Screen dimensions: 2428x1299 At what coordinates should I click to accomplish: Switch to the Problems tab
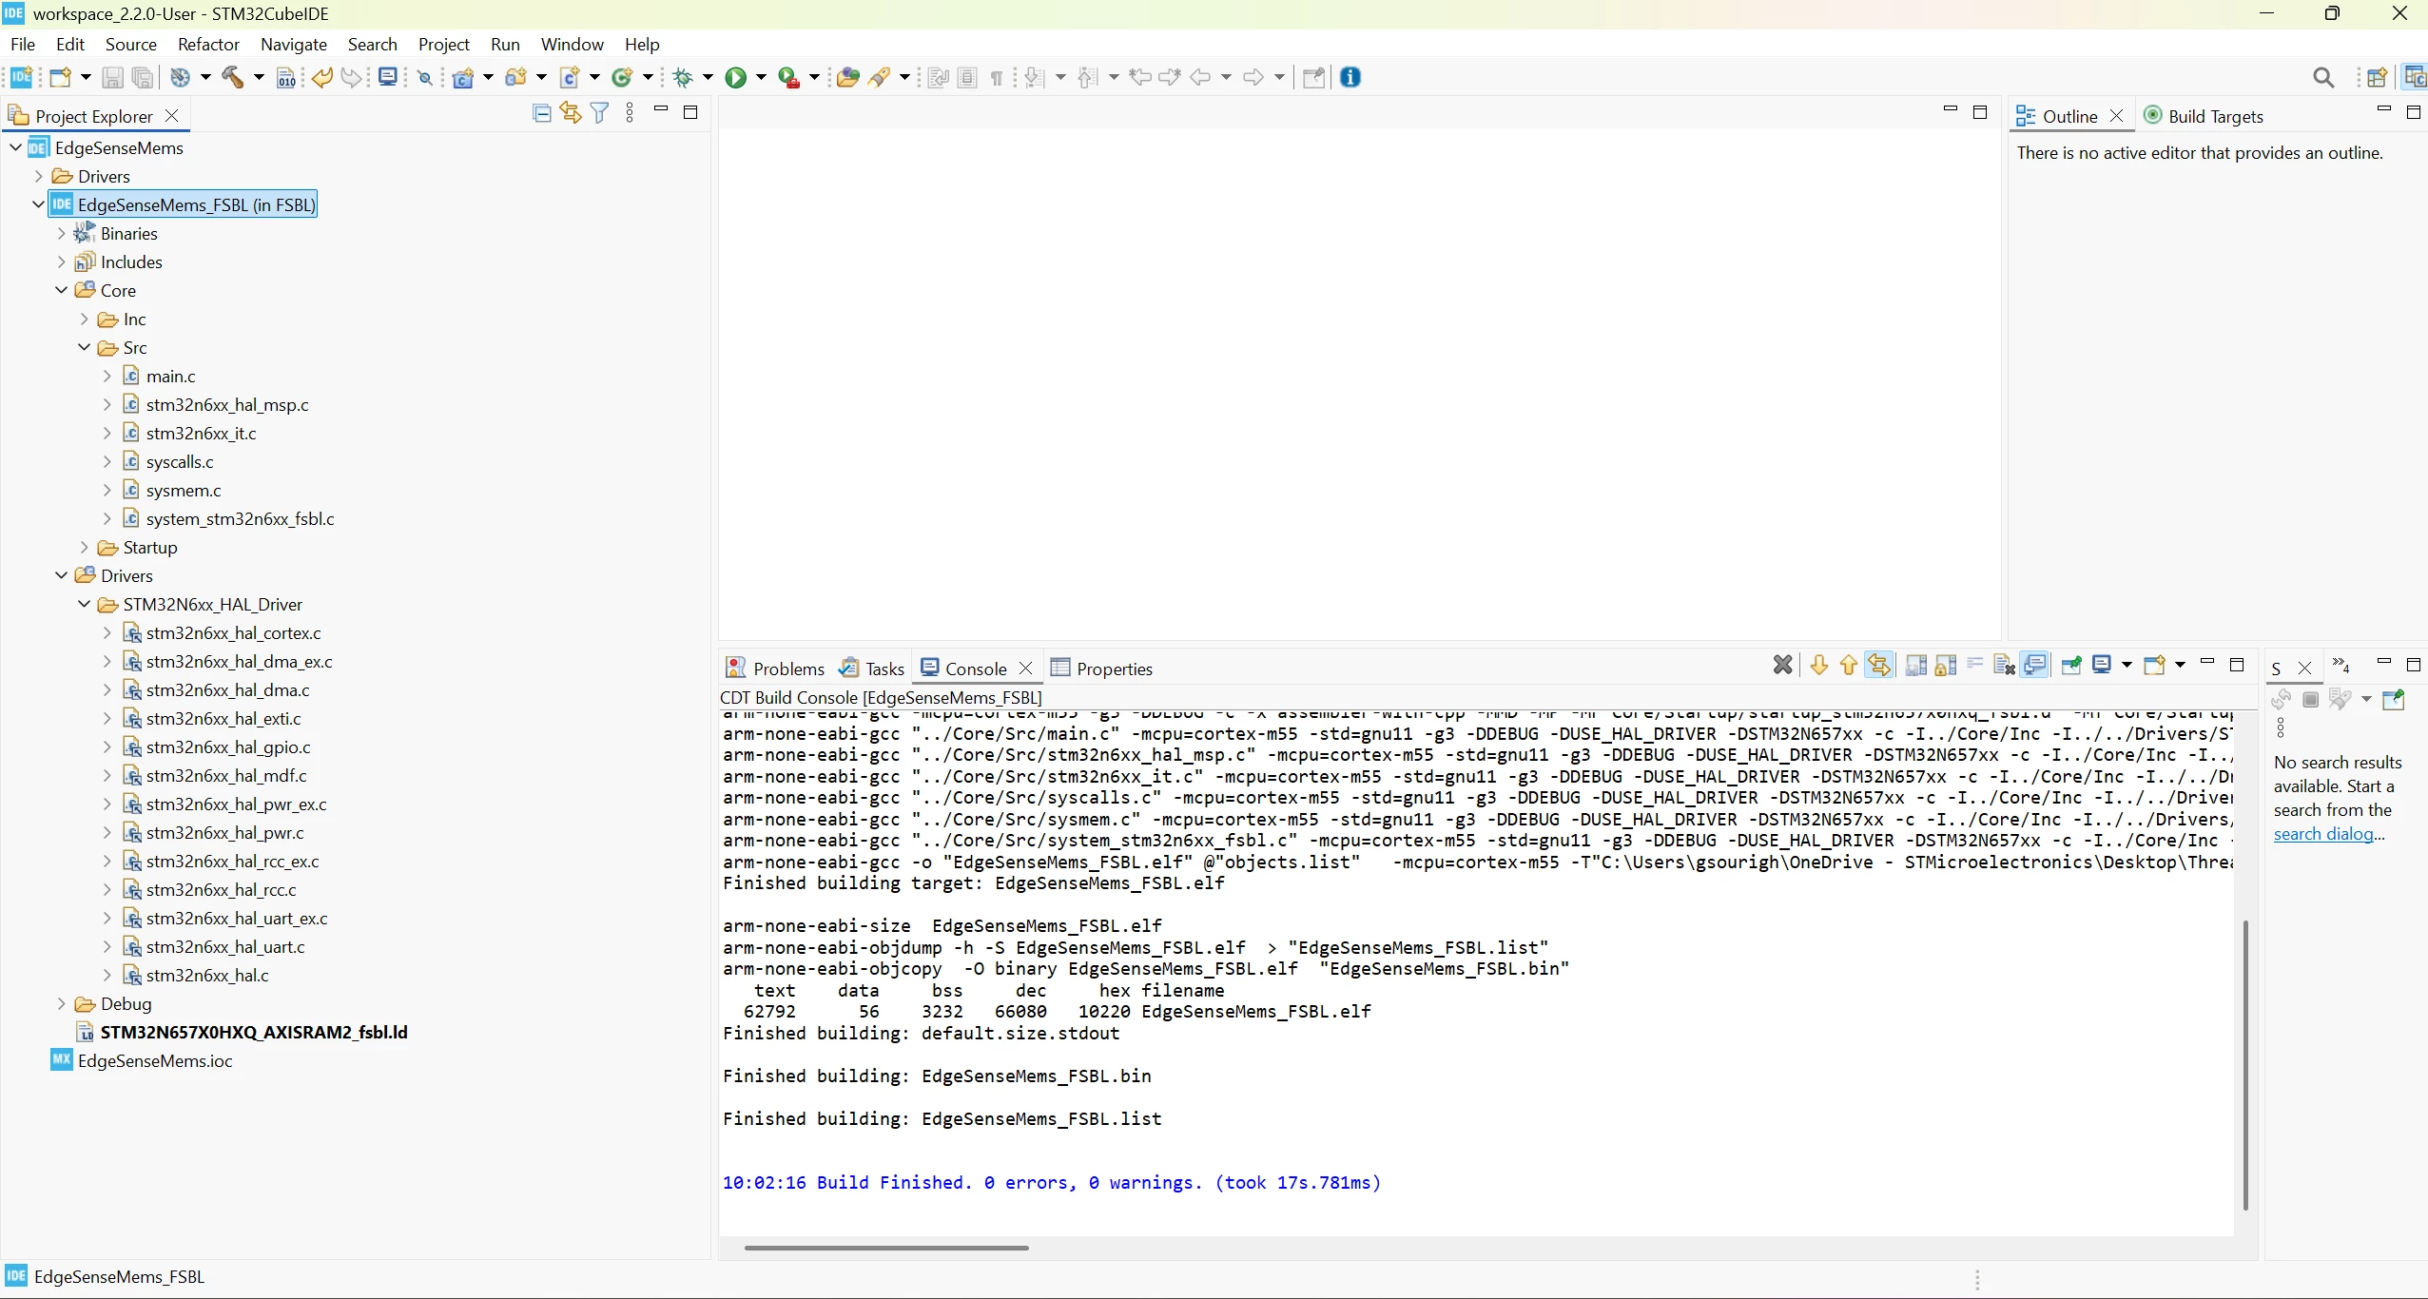775,669
